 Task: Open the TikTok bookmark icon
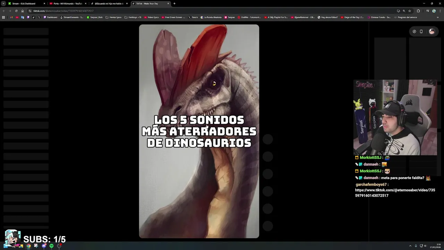[x=34, y=17]
